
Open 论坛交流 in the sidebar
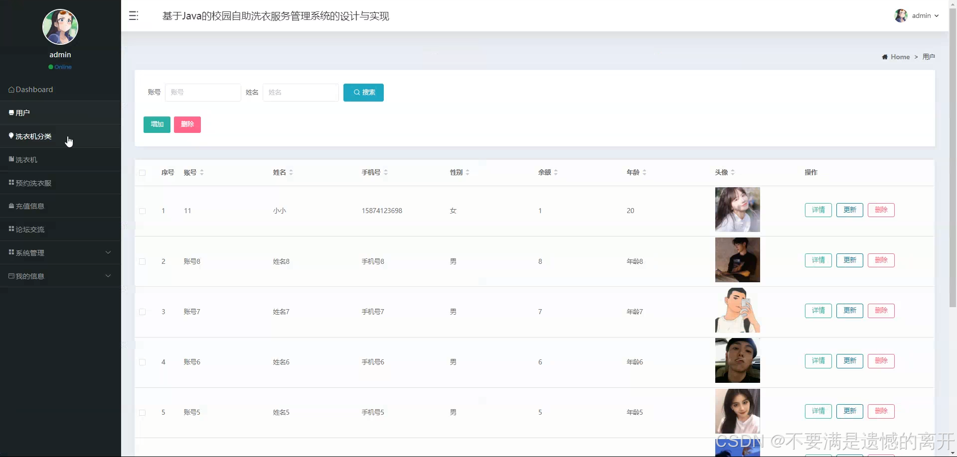click(60, 229)
